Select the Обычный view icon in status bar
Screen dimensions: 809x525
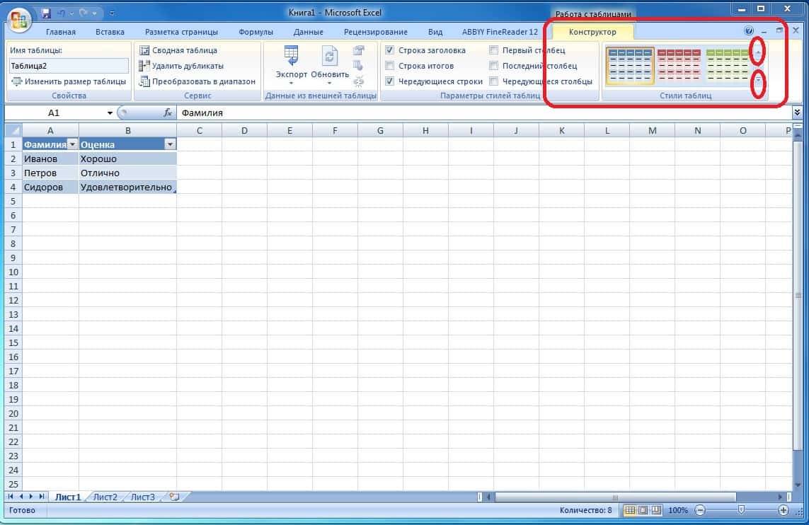tap(629, 509)
